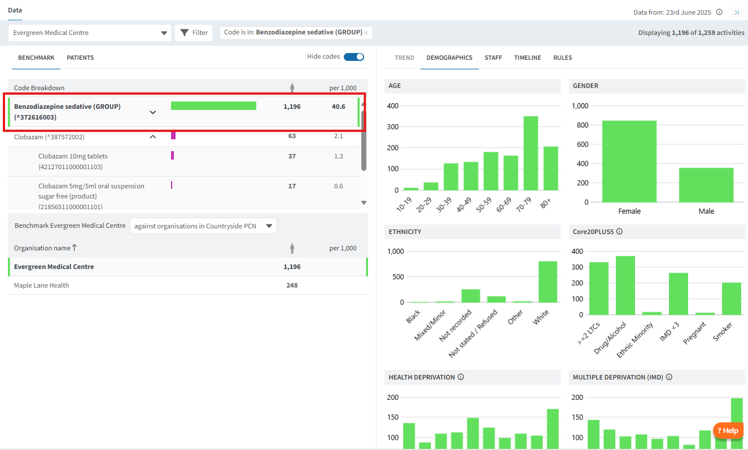Click the Female bar in Gender chart
This screenshot has height=450, width=748.
pyautogui.click(x=629, y=161)
